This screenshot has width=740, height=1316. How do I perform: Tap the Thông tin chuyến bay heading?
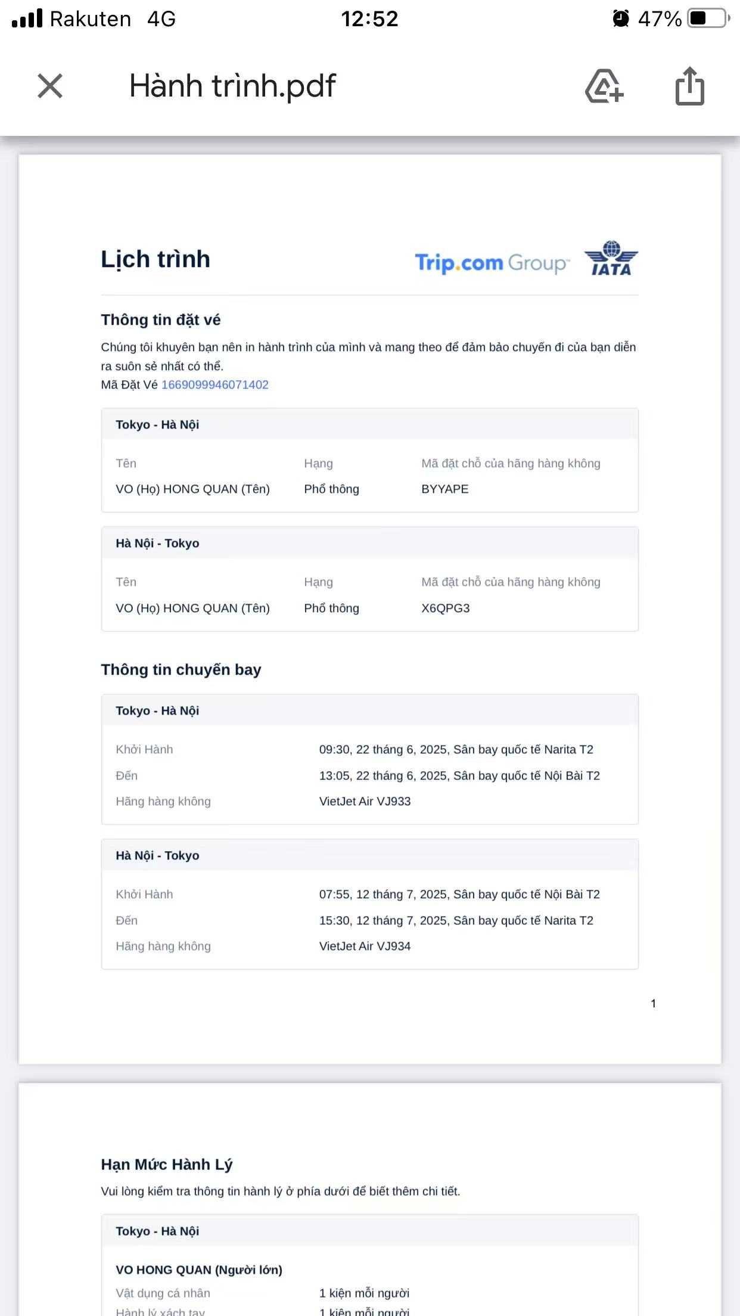coord(181,669)
